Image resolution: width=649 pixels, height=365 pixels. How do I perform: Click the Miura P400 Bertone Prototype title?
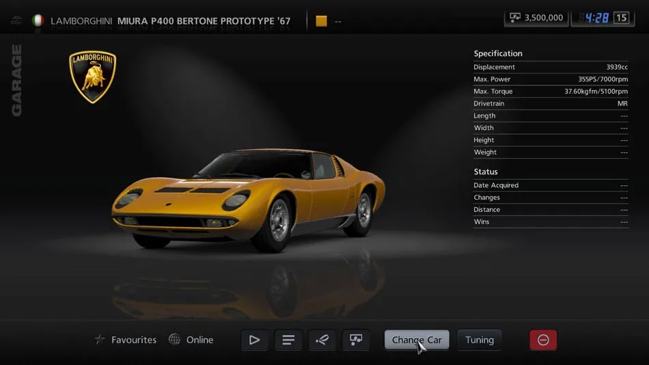204,21
